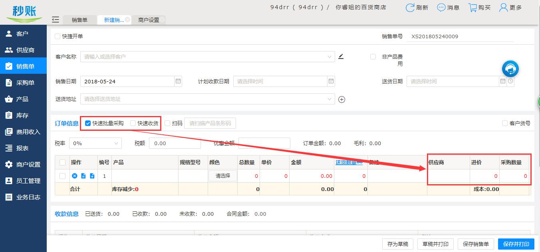The height and width of the screenshot is (252, 540).
Task: Click the edit pencil beside customer name
Action: point(341,56)
